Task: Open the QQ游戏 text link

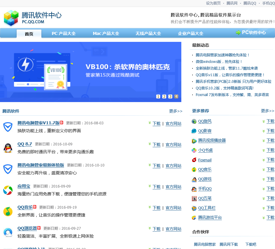Action: (x=205, y=179)
